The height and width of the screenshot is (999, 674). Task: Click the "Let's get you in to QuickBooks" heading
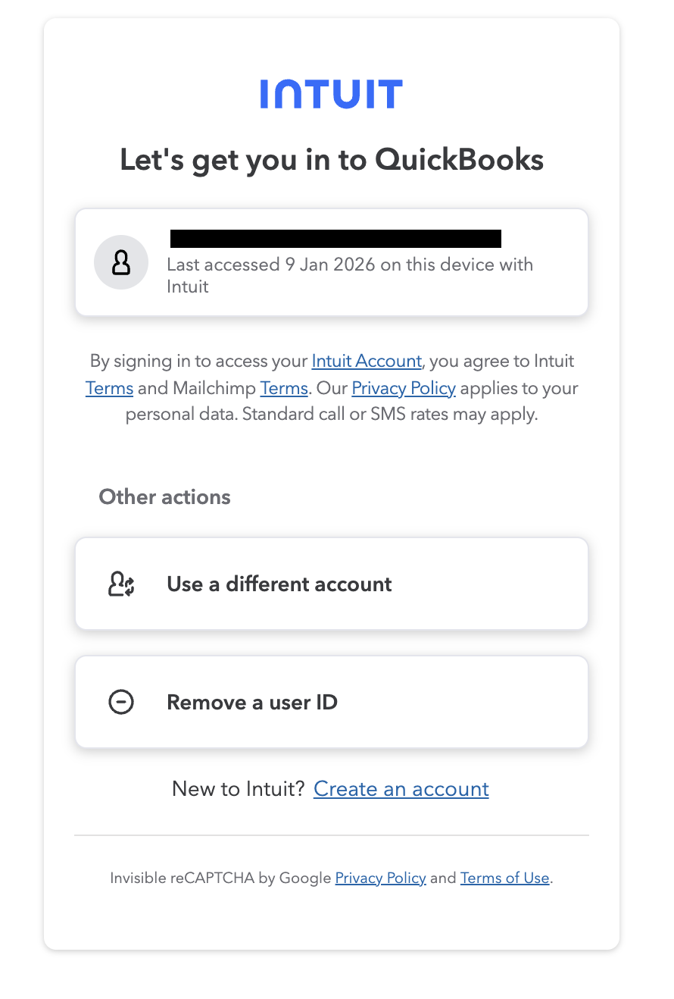tap(332, 159)
